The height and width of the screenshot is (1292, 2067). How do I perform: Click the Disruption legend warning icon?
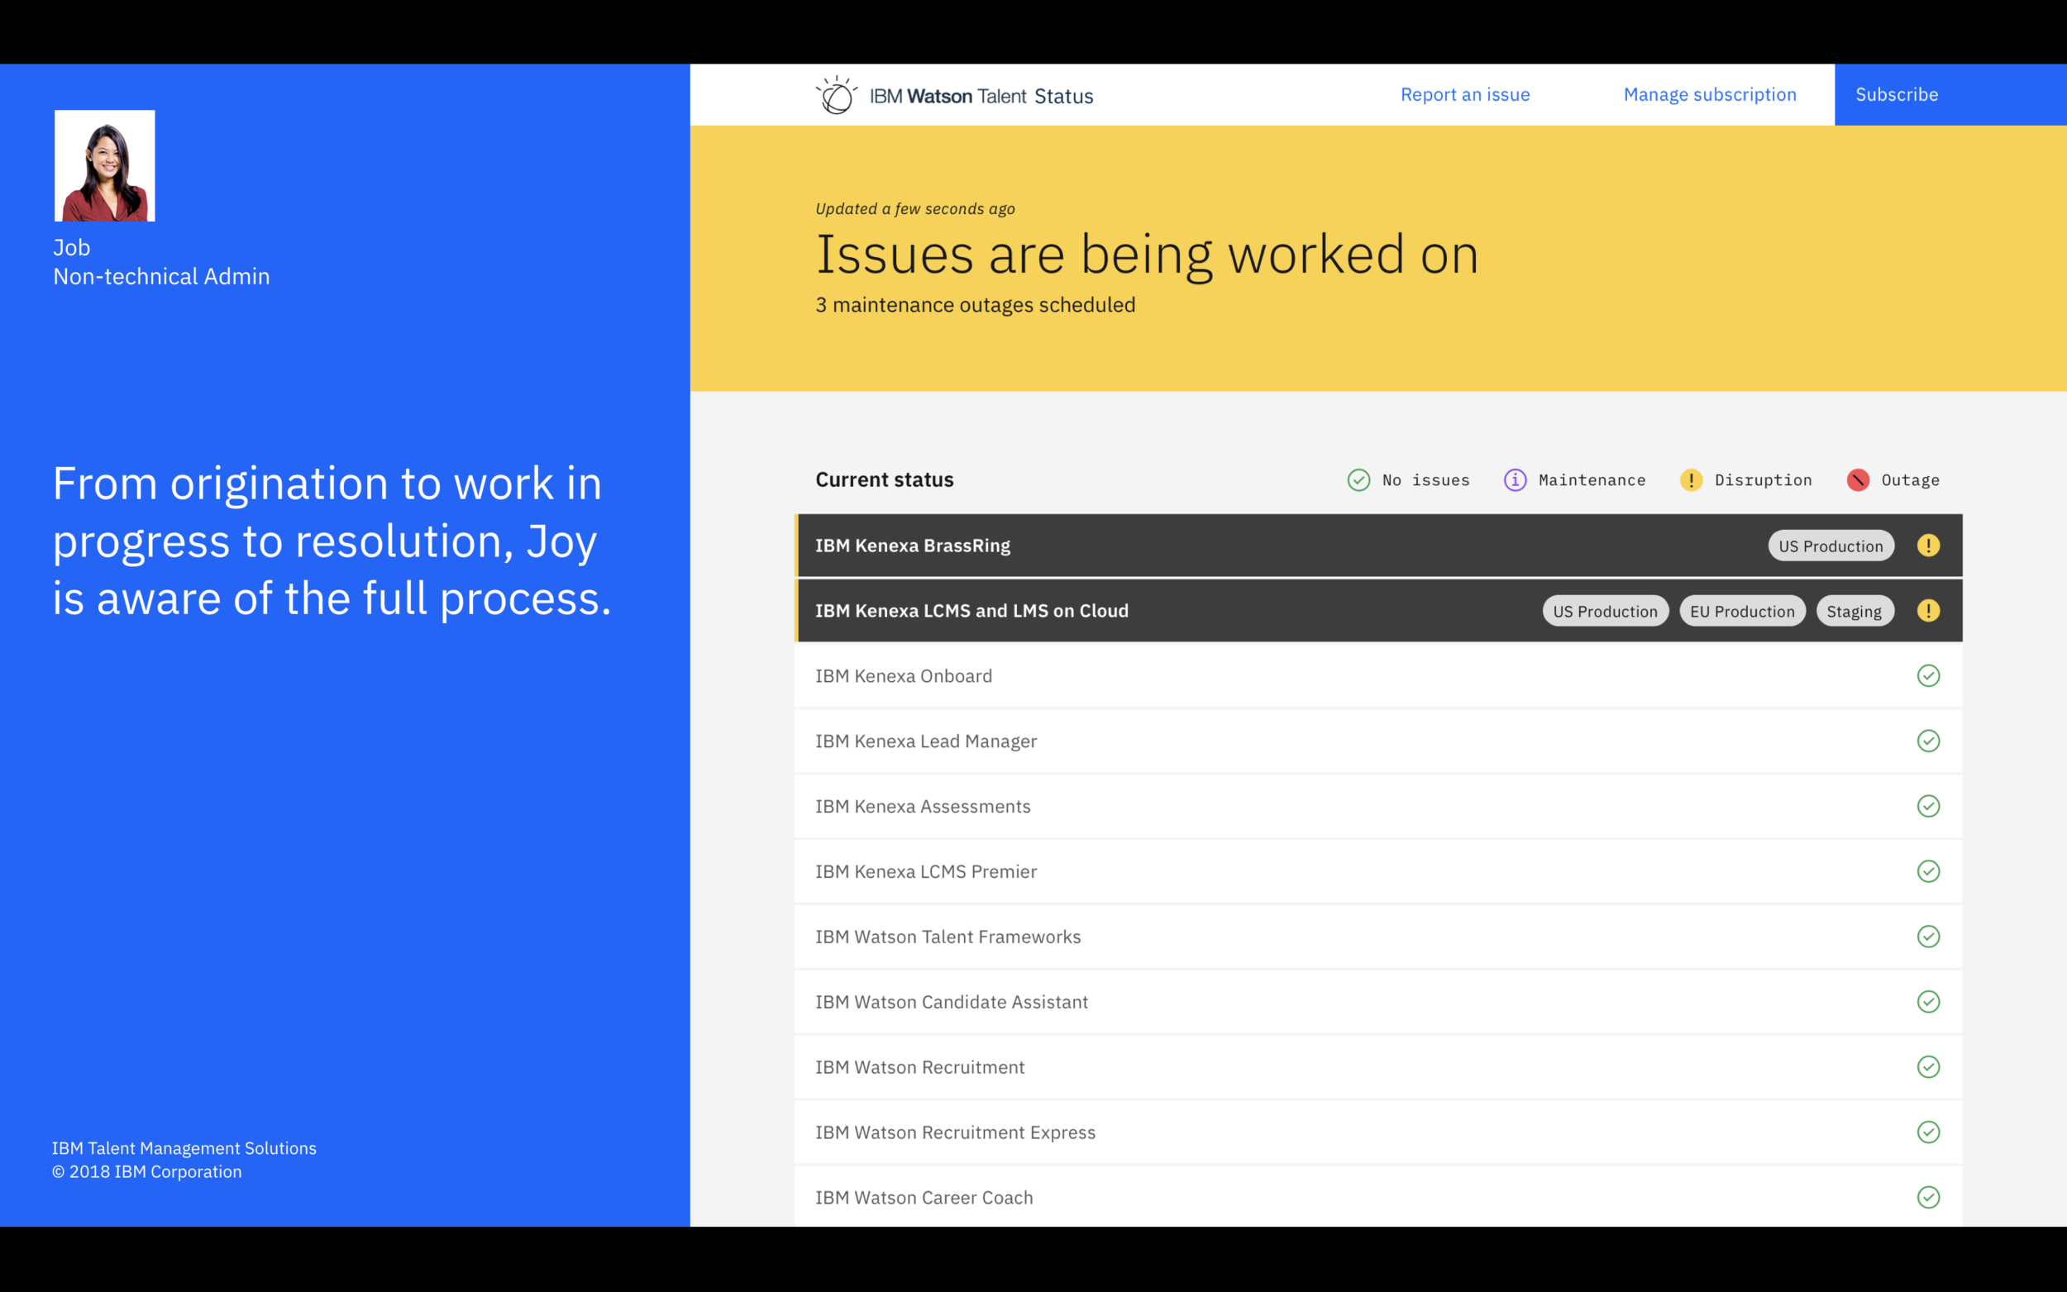coord(1691,480)
